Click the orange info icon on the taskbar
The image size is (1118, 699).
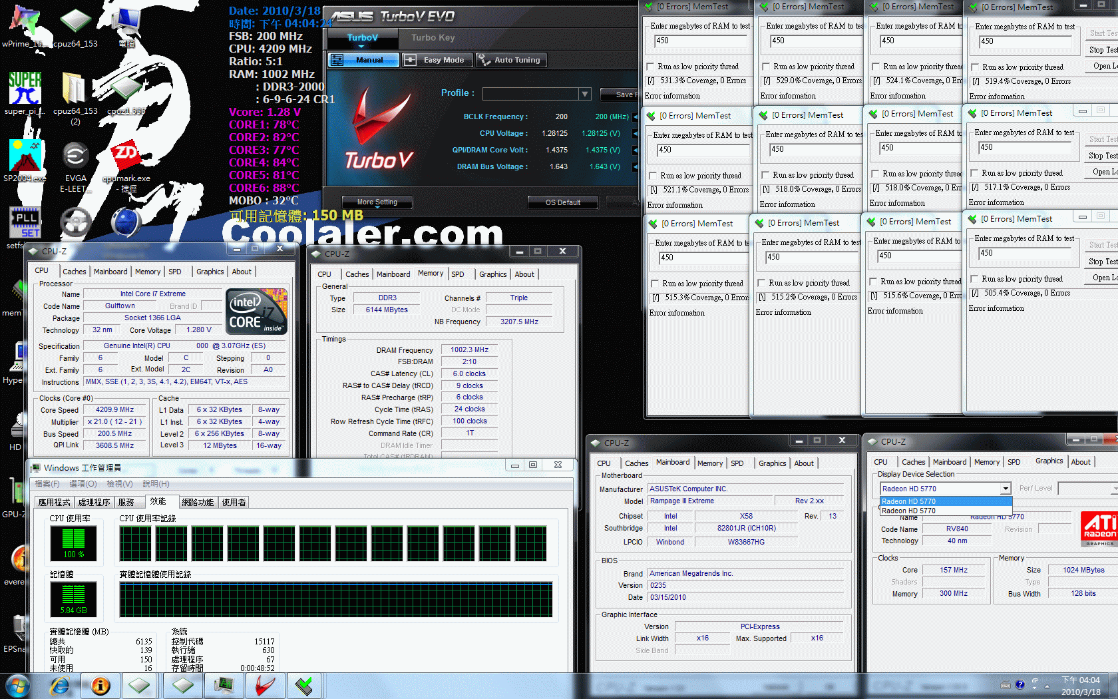[x=100, y=686]
